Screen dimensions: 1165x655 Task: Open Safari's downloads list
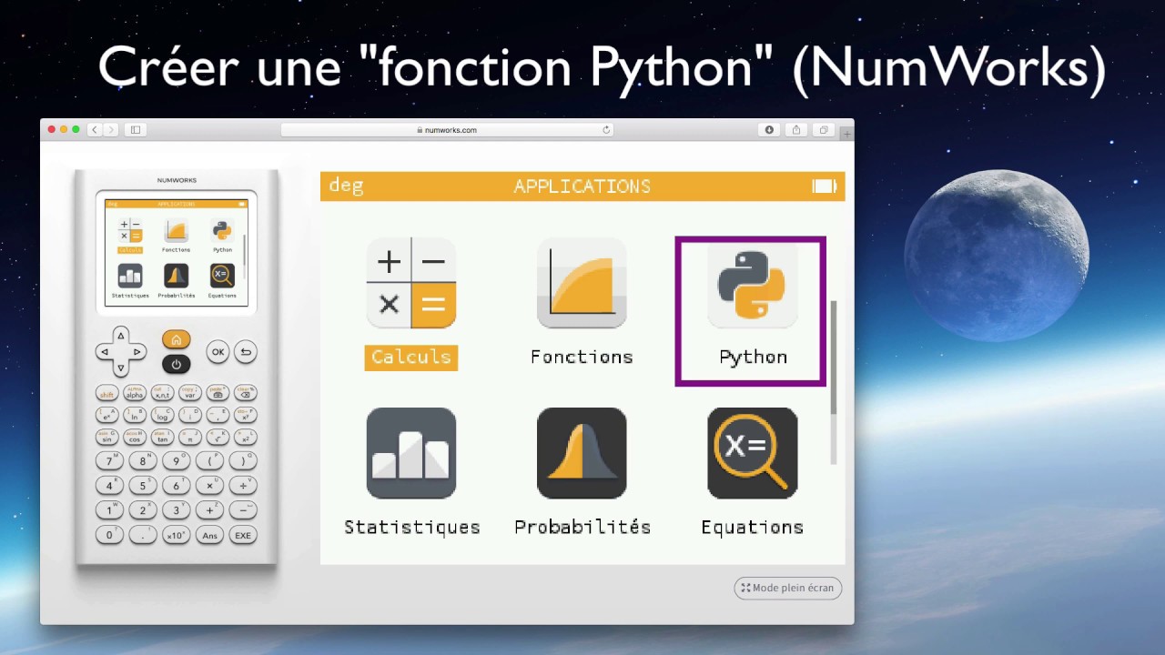click(x=769, y=130)
